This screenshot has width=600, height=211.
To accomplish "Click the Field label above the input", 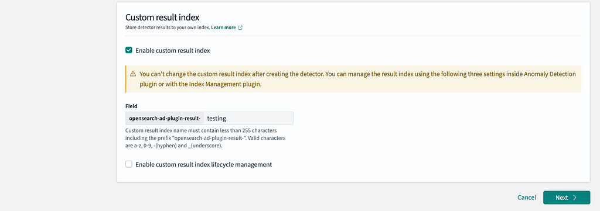I will [131, 106].
